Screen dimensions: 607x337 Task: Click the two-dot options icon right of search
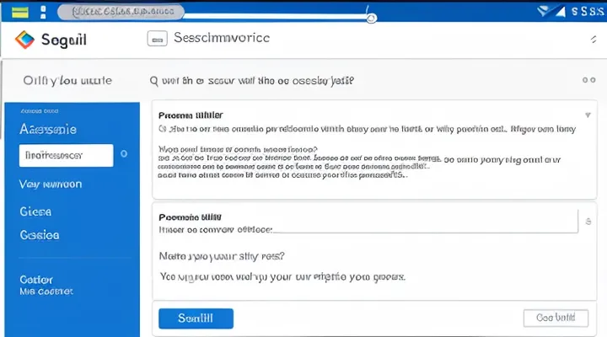click(588, 81)
